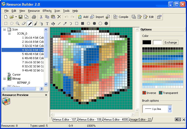Click the Save floppy disk icon
The image size is (187, 129).
click(x=21, y=17)
